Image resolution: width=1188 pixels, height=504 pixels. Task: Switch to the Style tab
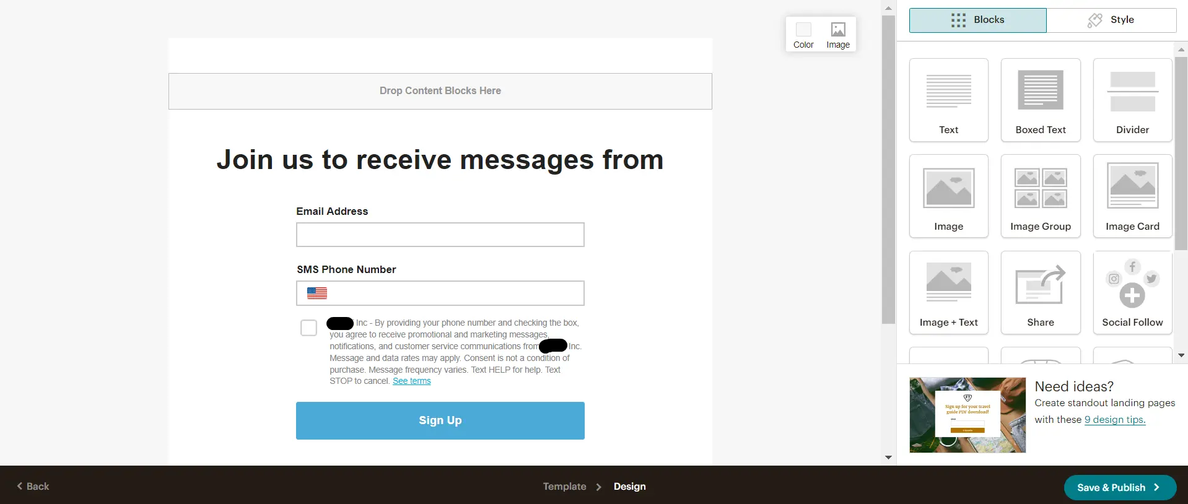point(1111,20)
